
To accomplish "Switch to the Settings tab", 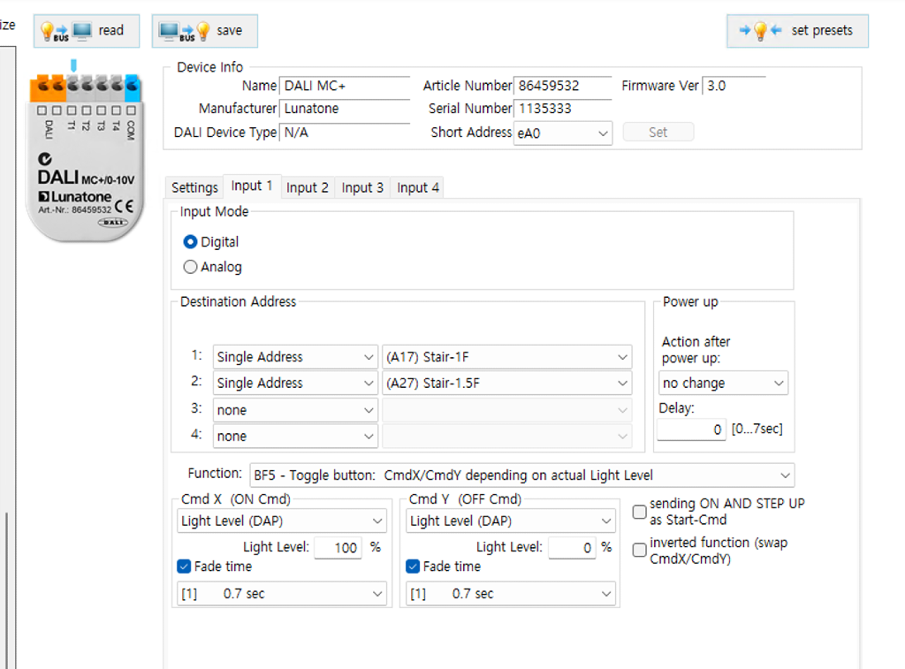I will [x=194, y=187].
